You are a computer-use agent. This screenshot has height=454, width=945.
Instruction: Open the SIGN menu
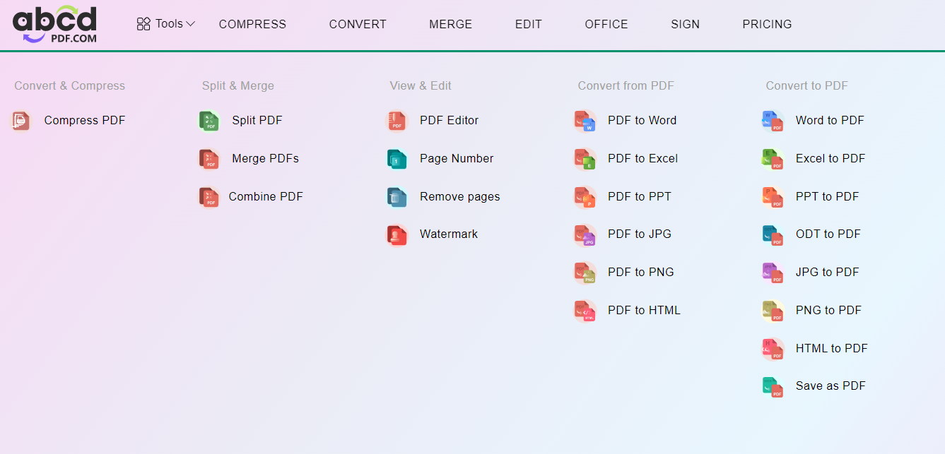[x=685, y=24]
